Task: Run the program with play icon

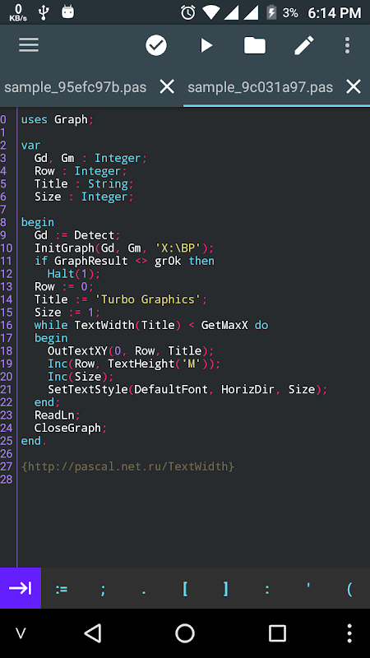Action: point(206,45)
